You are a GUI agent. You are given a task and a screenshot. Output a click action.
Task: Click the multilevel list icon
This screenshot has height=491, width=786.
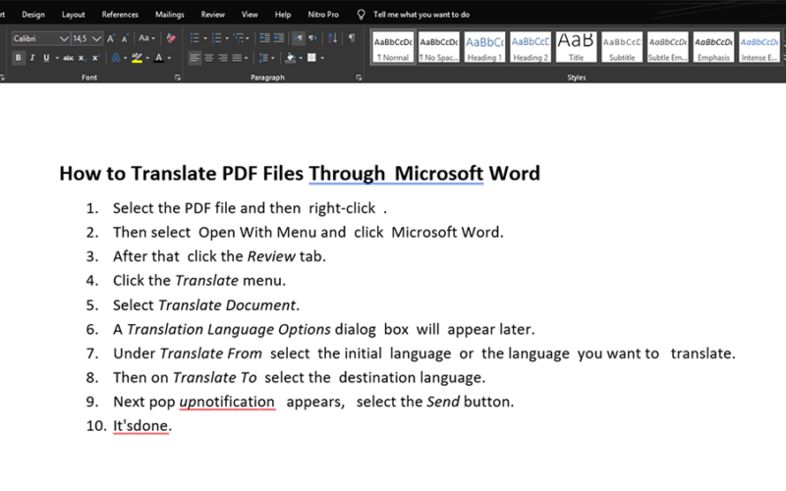coord(238,38)
